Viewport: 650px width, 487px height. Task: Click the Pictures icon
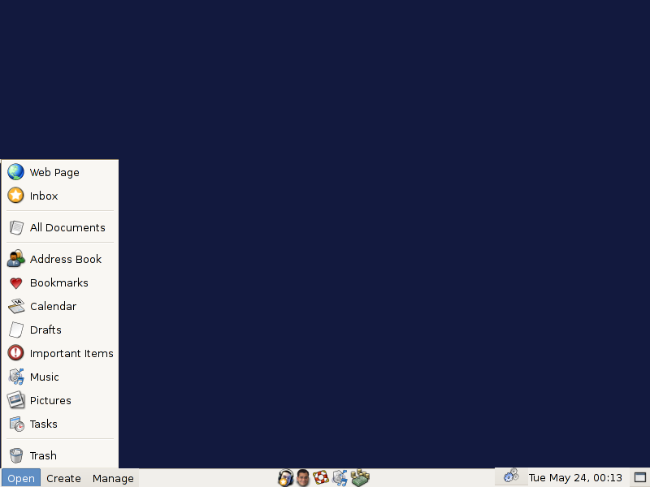click(15, 400)
